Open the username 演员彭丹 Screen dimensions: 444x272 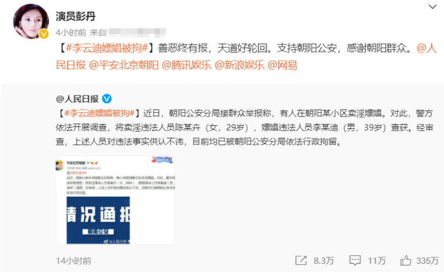click(76, 16)
